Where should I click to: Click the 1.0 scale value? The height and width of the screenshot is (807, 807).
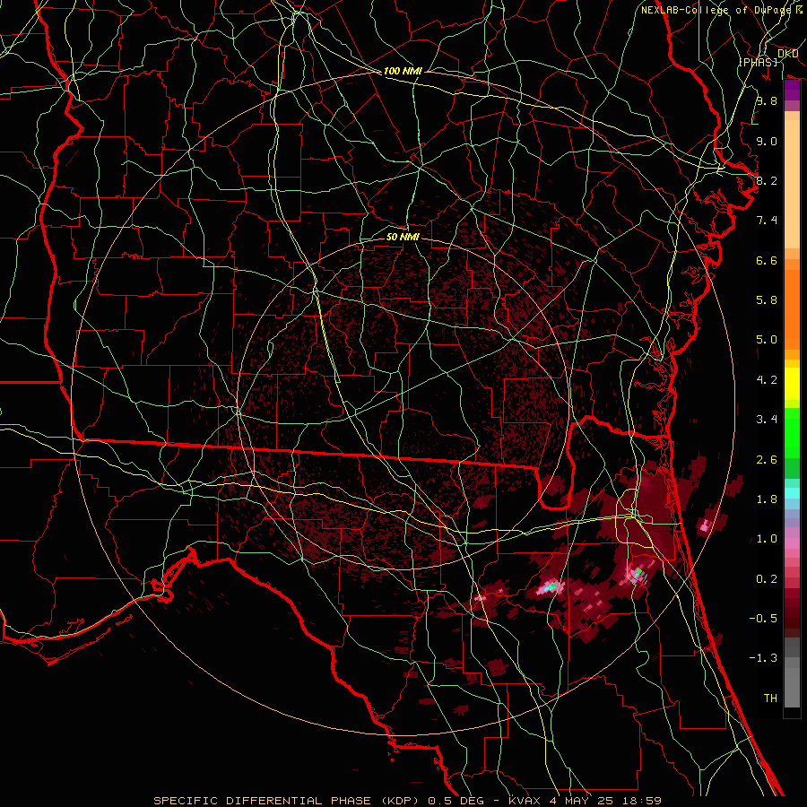[x=767, y=539]
